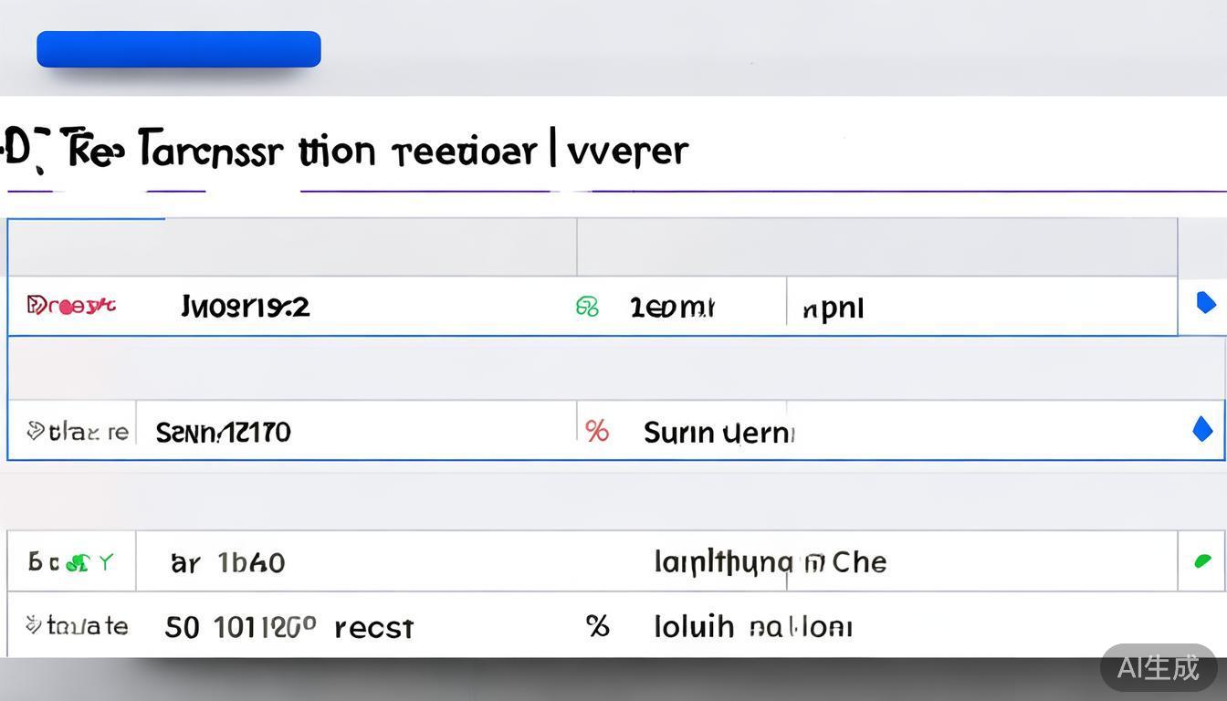Click the left gray table header cell
Viewport: 1227px width, 701px height.
(292, 247)
